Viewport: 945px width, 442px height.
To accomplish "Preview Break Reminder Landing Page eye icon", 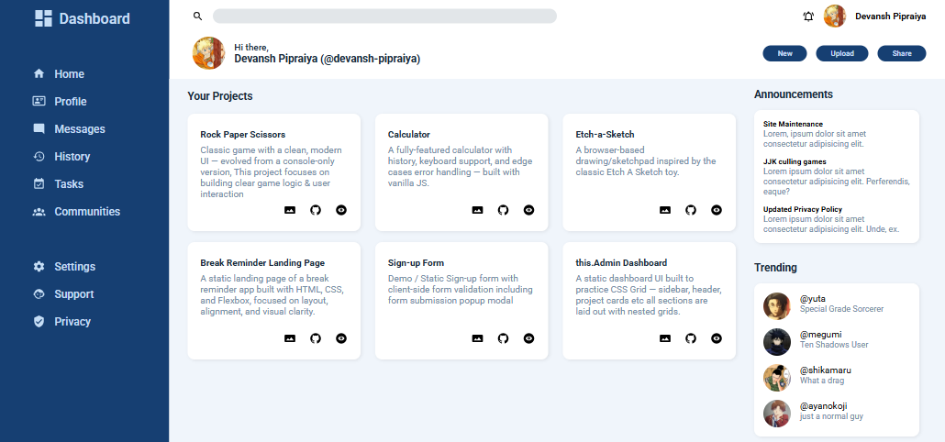I will [341, 338].
